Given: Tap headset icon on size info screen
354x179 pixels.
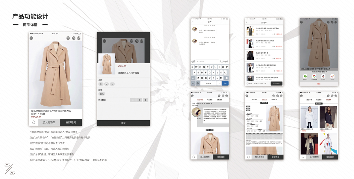Looking at the screenshot, I should 248,157.
